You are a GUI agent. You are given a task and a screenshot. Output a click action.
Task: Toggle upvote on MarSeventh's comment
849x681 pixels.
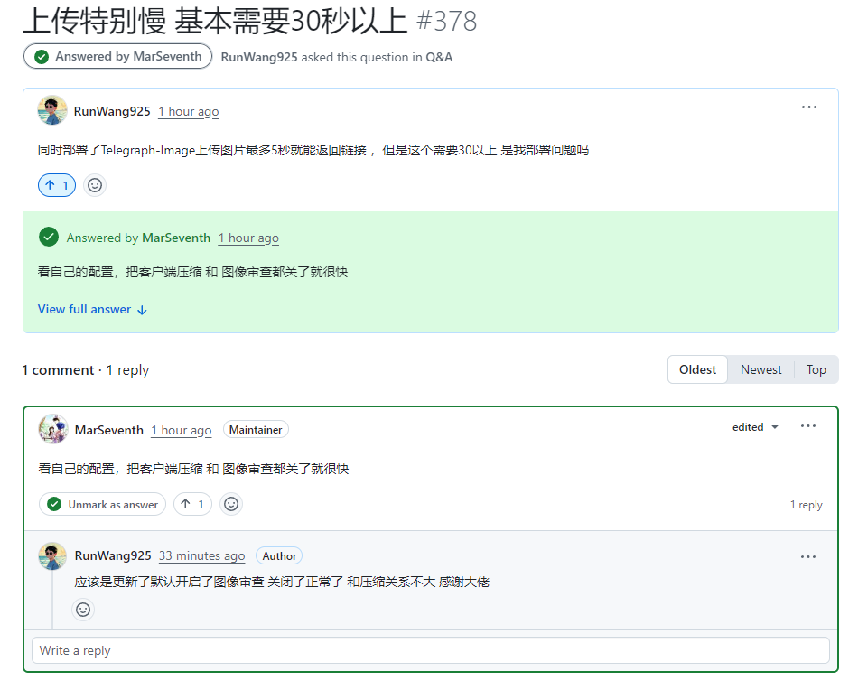click(x=192, y=504)
